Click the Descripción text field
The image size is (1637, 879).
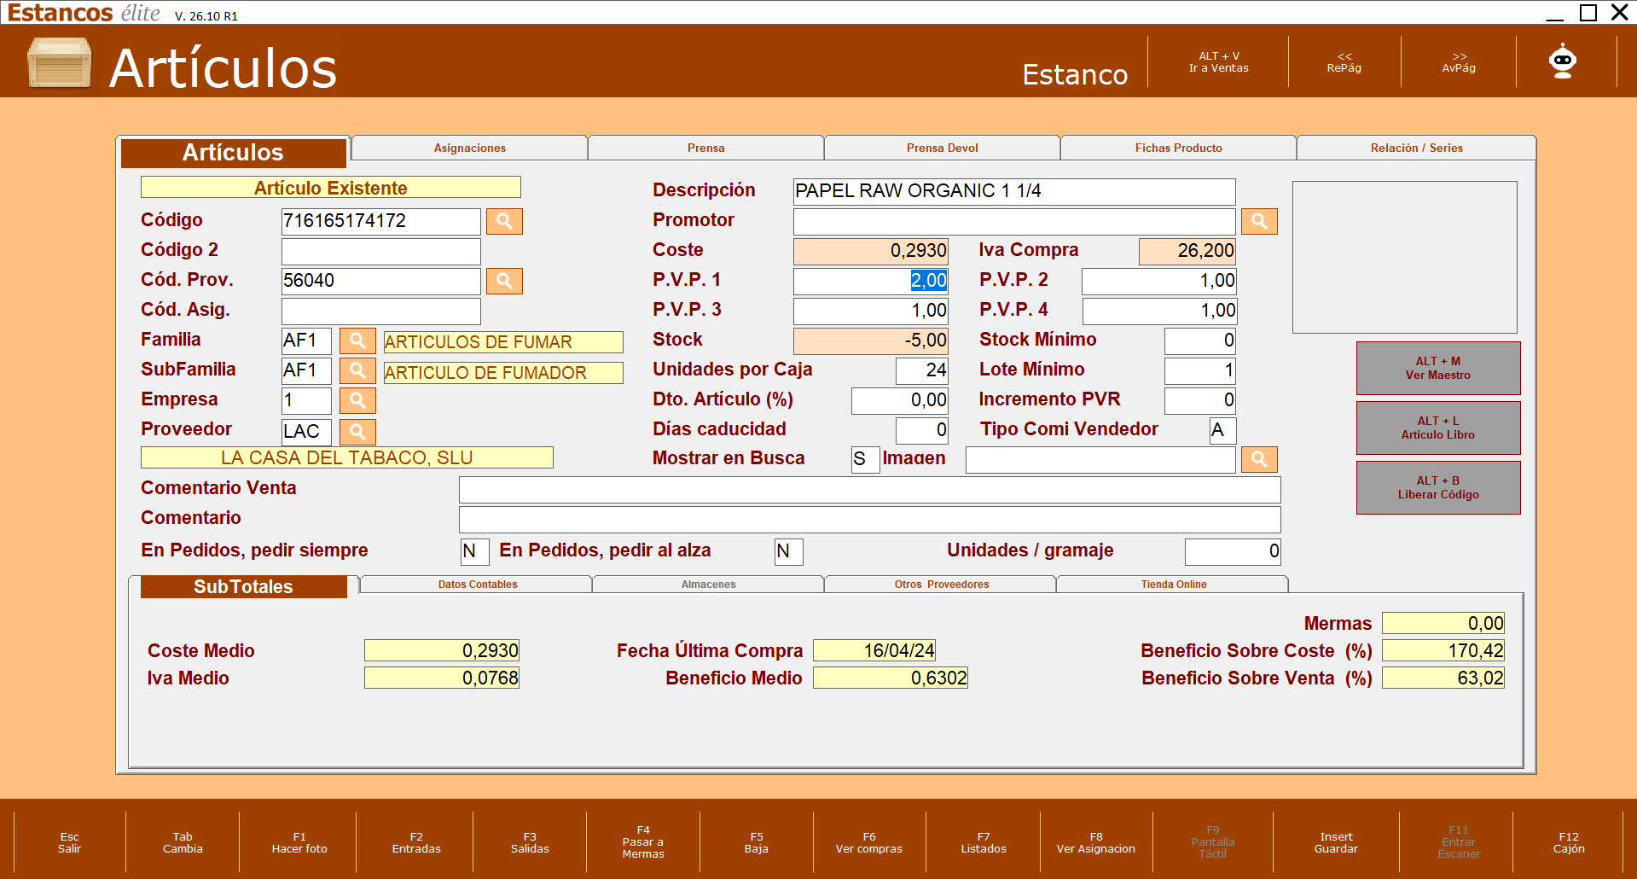[1013, 191]
